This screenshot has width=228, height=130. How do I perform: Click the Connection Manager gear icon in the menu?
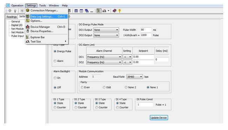click(x=28, y=10)
